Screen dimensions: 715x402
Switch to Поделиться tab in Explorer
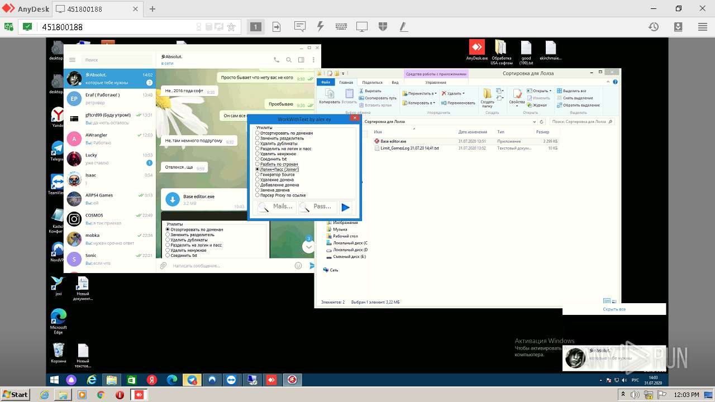(372, 82)
